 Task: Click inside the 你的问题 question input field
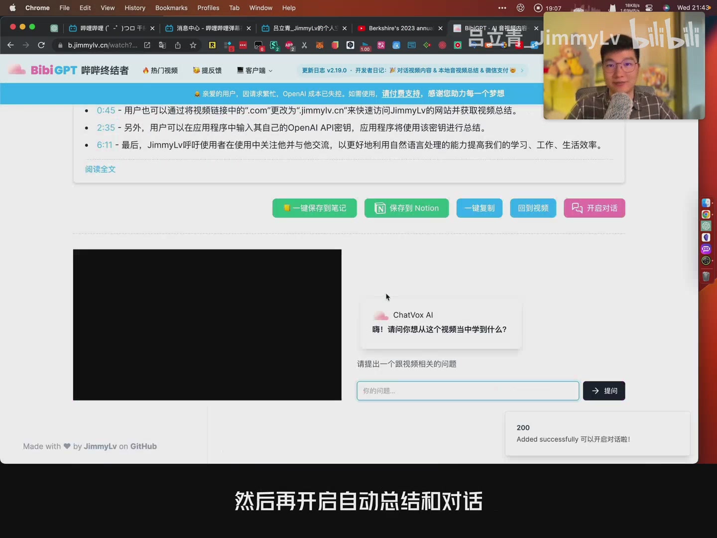(x=467, y=391)
